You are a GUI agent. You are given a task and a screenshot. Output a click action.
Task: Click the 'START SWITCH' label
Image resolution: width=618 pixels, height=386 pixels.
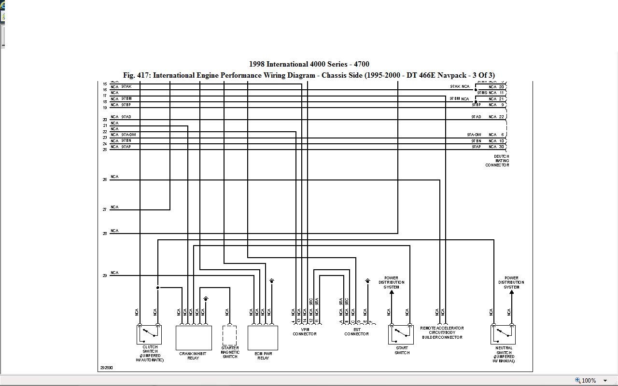[402, 350]
